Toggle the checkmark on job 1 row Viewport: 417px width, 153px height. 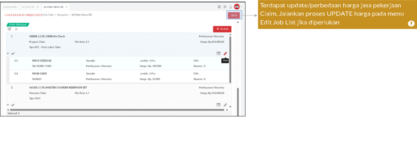[x=13, y=53]
